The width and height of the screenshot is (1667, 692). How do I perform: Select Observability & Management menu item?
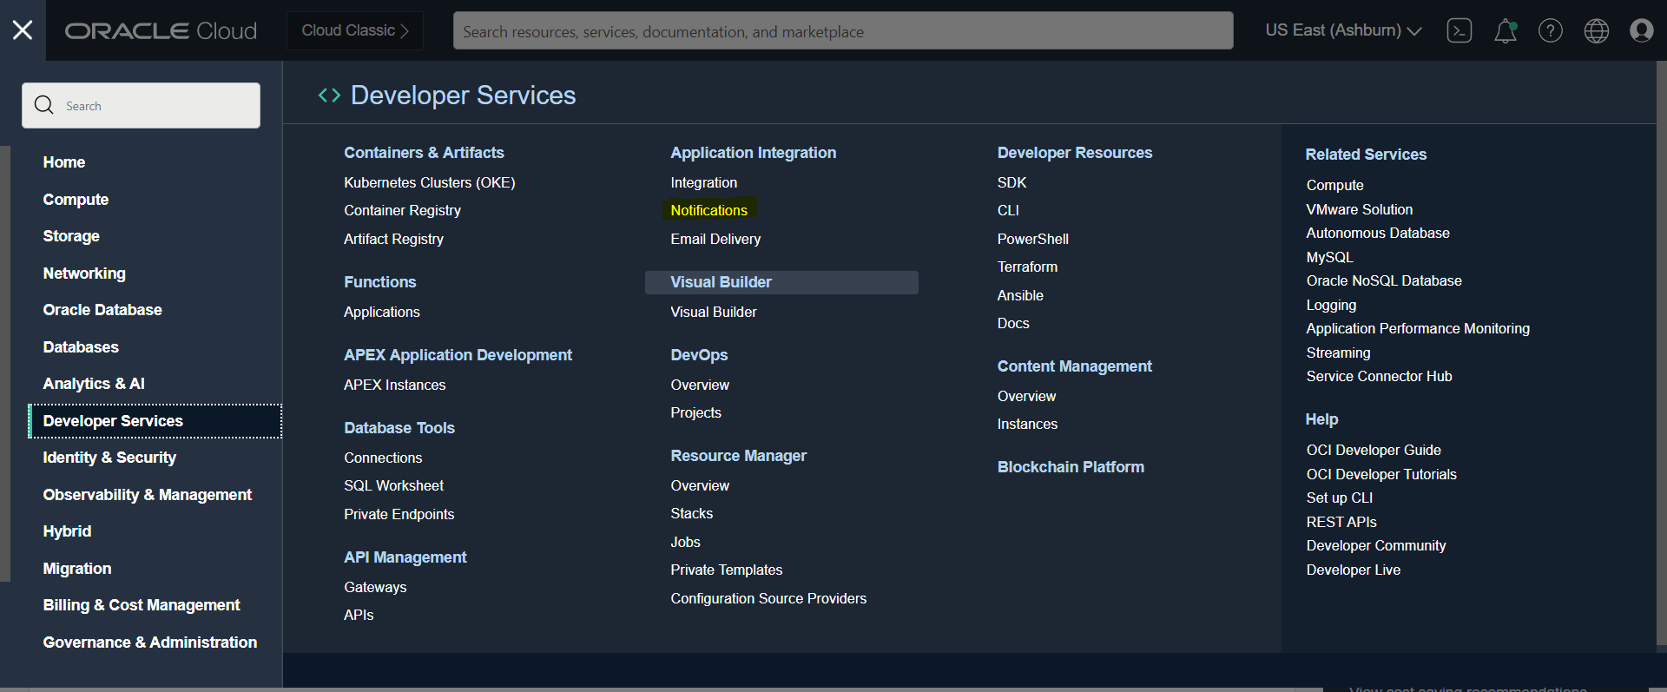(148, 495)
